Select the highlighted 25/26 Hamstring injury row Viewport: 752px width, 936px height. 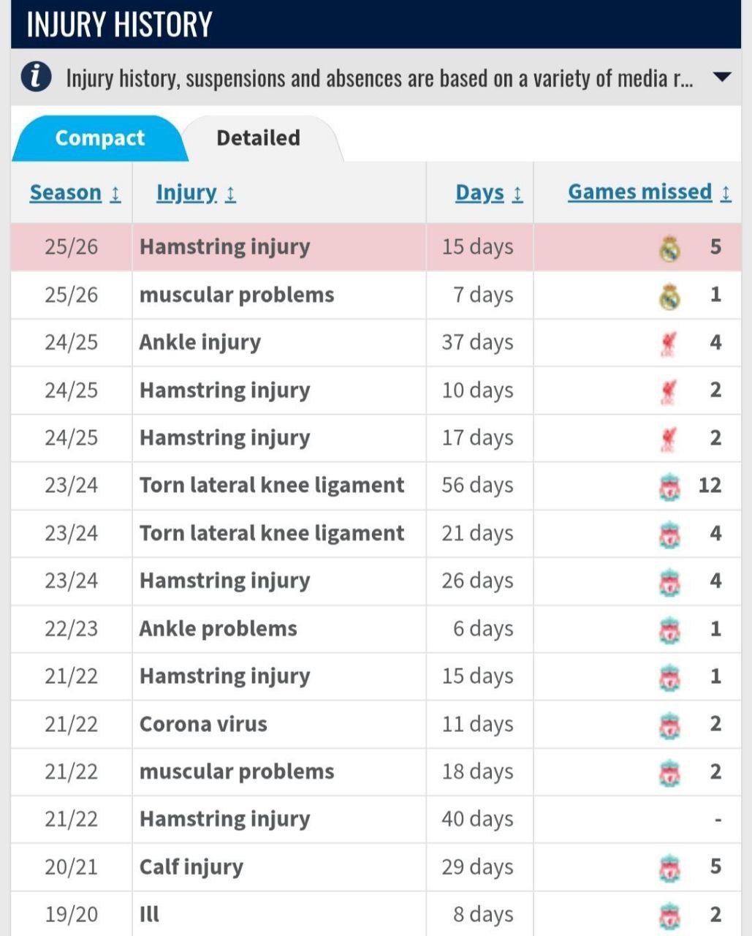coord(376,247)
